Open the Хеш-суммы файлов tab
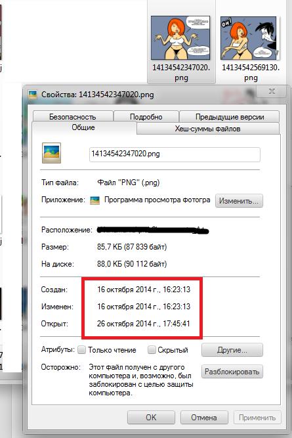 click(208, 129)
